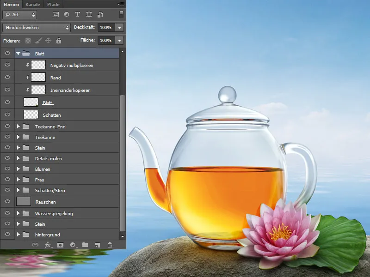Select the Wasserspiegelung group name

(54, 214)
